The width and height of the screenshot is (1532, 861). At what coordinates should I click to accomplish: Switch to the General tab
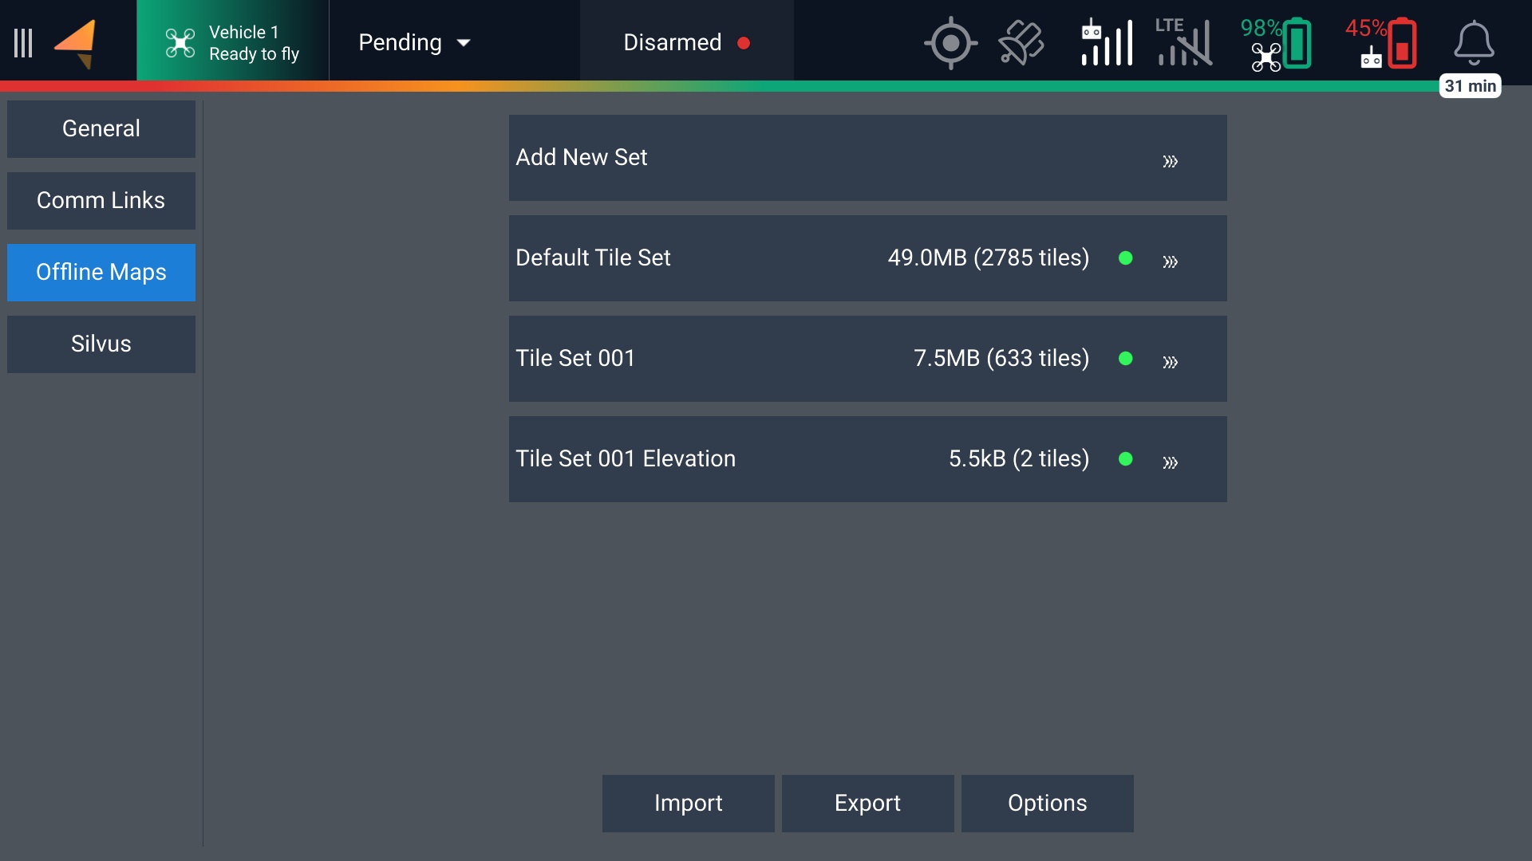pos(101,129)
